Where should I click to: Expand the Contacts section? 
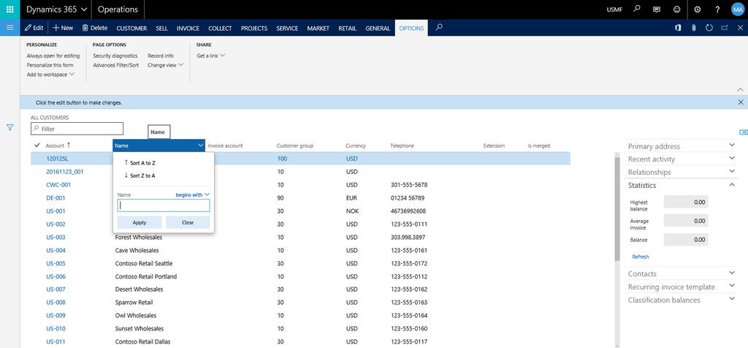tap(680, 273)
